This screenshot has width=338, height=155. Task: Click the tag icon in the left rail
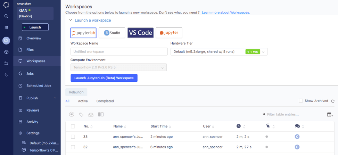point(6,75)
